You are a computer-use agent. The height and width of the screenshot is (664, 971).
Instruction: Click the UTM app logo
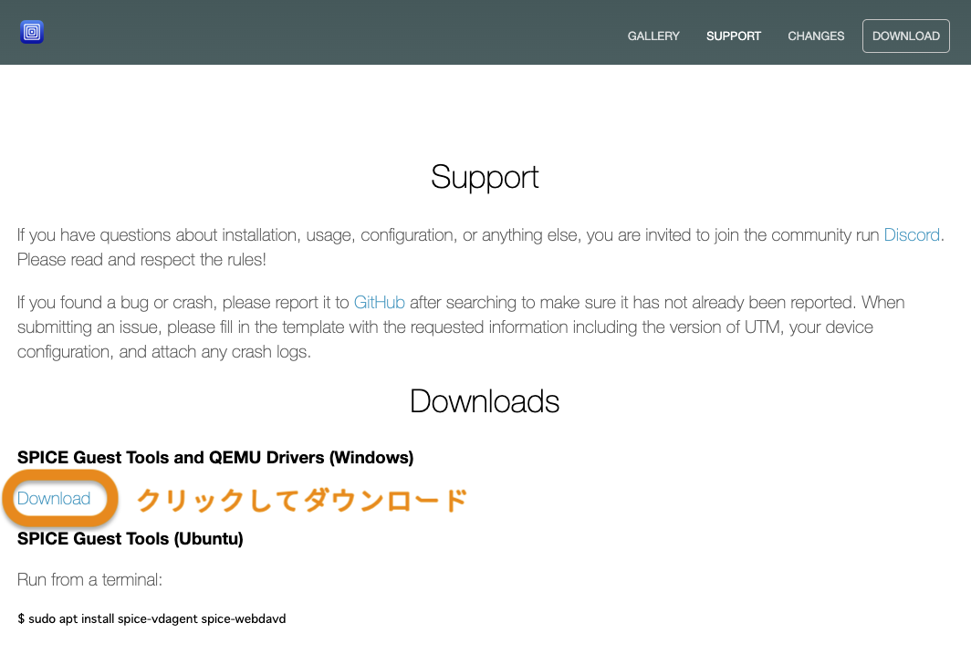(x=31, y=31)
